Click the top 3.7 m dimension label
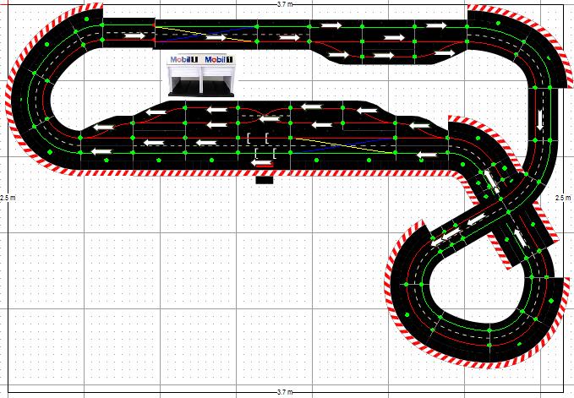Image resolution: width=574 pixels, height=398 pixels. 287,4
